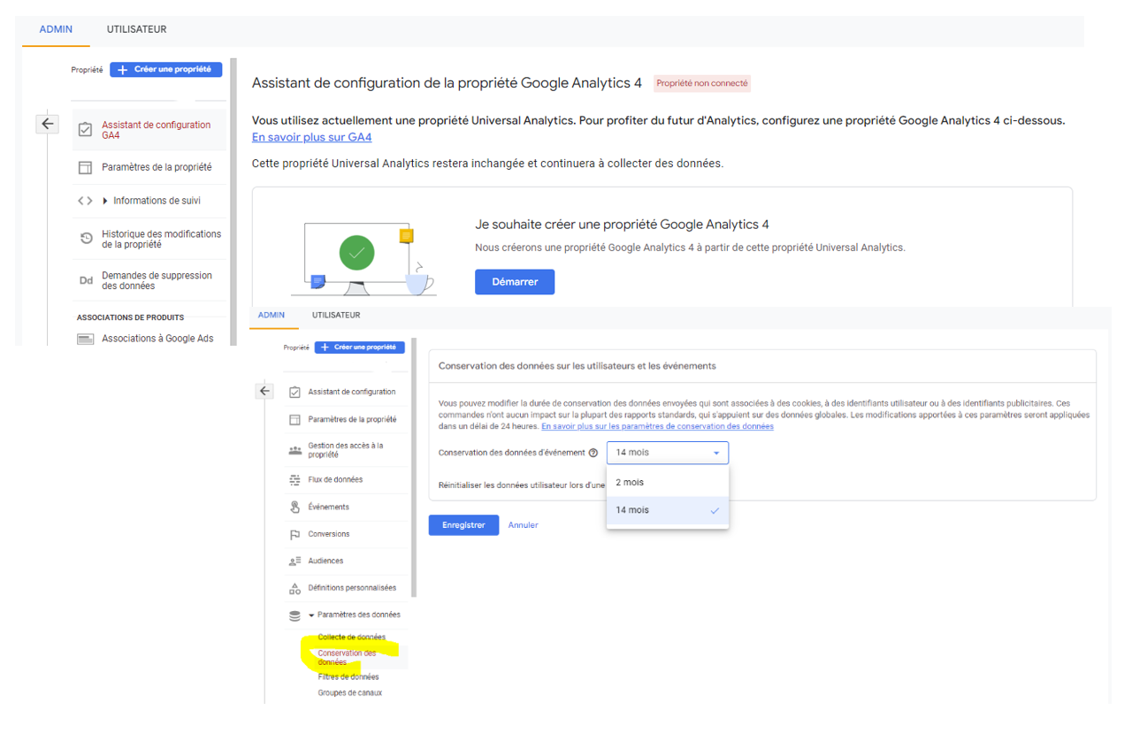This screenshot has width=1132, height=733.
Task: Click the Paramètres des données database icon
Action: [295, 615]
